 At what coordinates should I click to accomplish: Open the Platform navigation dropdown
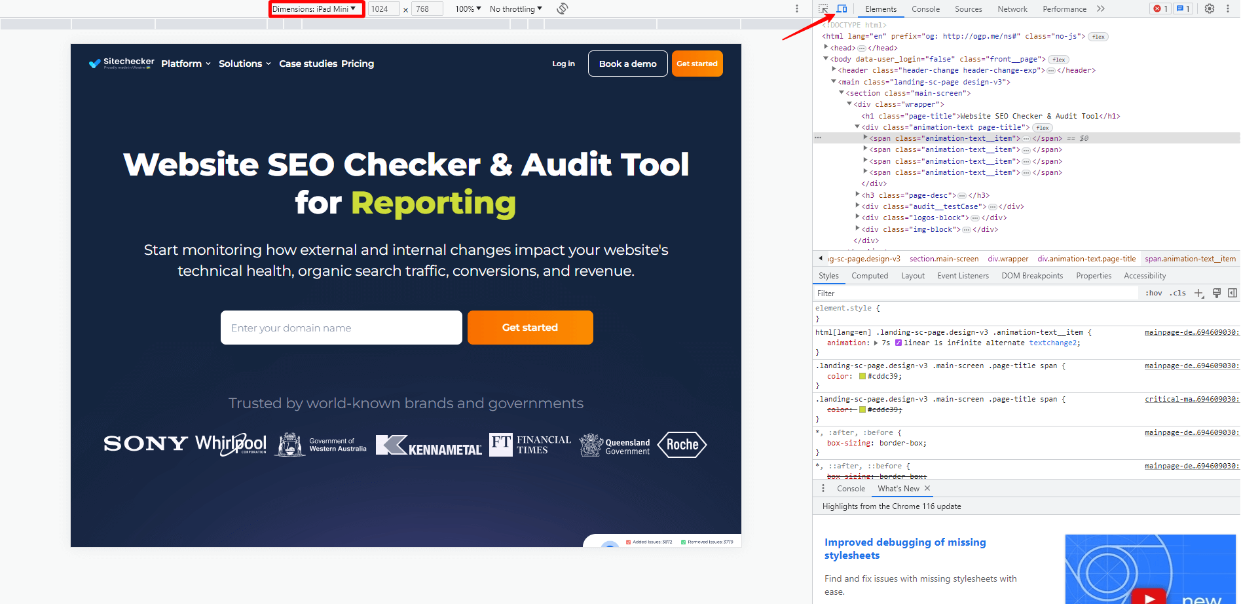tap(186, 64)
